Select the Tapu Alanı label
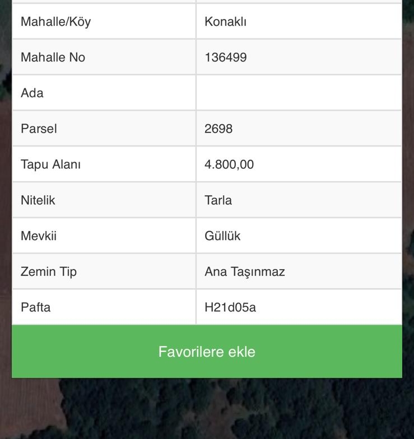The height and width of the screenshot is (439, 414). 50,164
